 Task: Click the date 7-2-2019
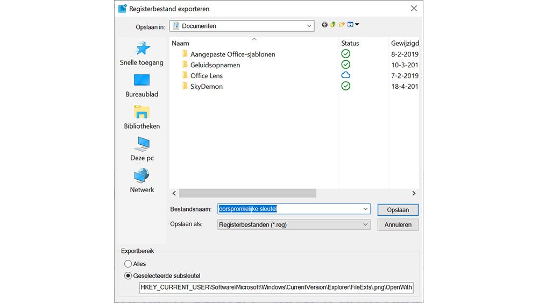click(x=405, y=75)
